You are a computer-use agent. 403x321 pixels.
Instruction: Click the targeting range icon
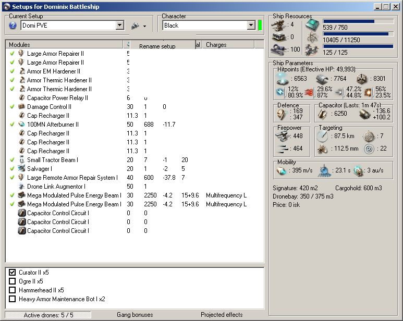pyautogui.click(x=322, y=136)
